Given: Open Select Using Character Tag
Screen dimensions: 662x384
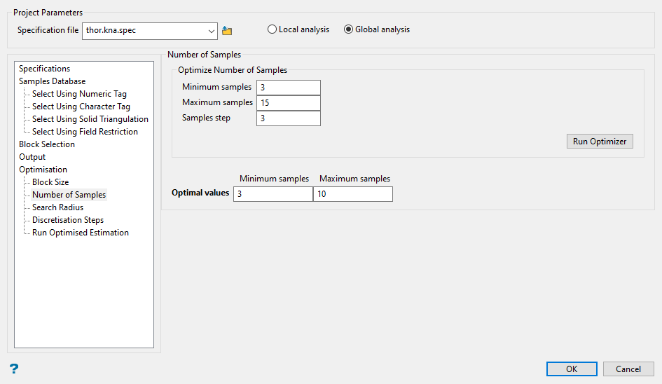Looking at the screenshot, I should click(81, 107).
